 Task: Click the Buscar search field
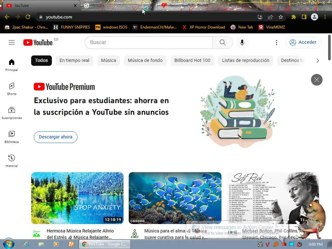point(148,42)
